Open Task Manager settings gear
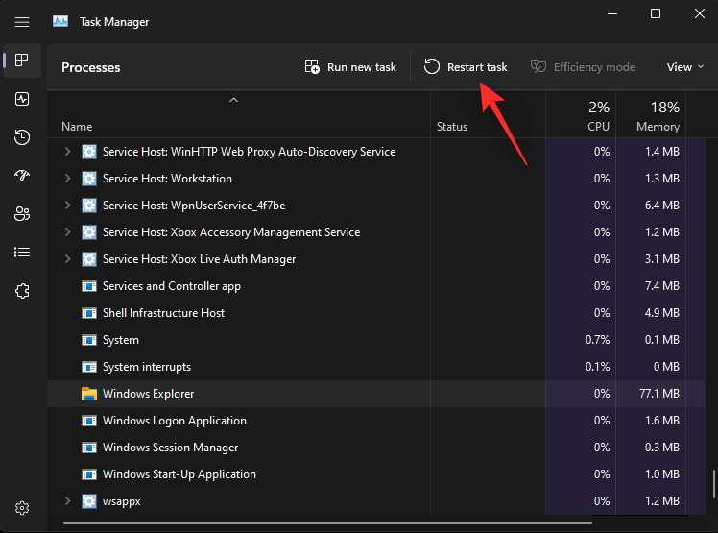 22,508
